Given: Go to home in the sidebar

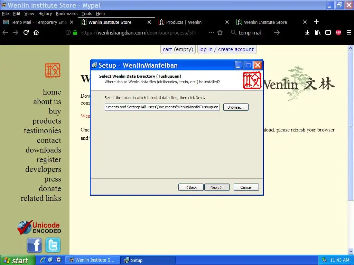Looking at the screenshot, I should tap(52, 92).
